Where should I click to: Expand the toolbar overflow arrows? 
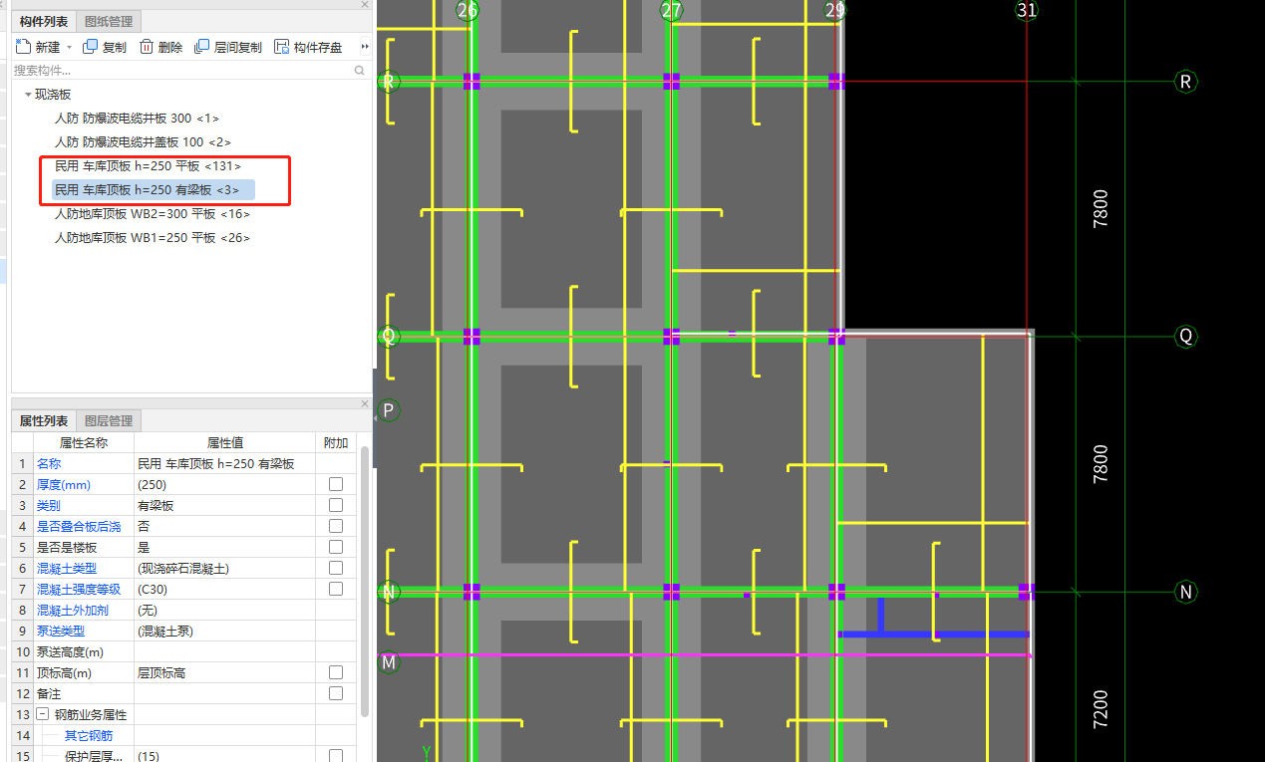click(365, 47)
